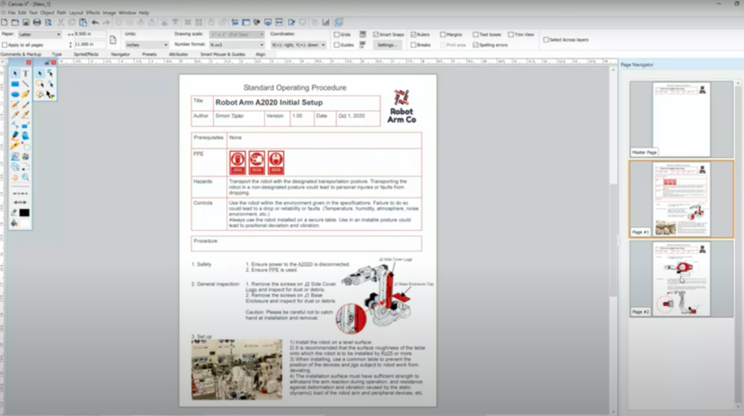Open the Object menu
The height and width of the screenshot is (416, 744).
tap(47, 13)
